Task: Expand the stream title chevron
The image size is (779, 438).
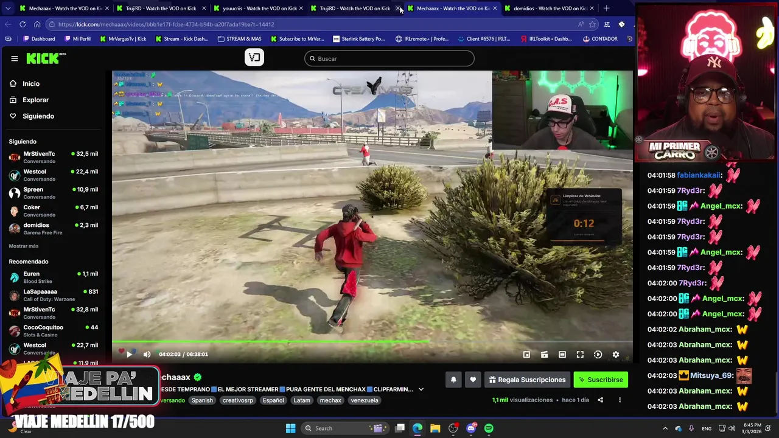Action: coord(421,389)
